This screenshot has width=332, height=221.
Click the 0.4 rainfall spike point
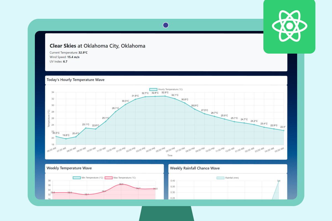(x=279, y=181)
